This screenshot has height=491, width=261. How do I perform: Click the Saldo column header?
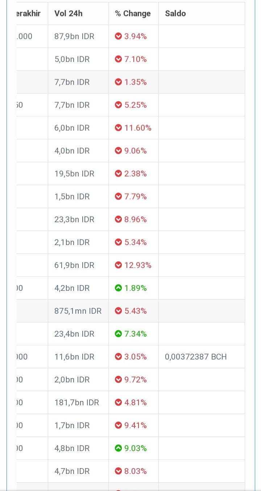(x=175, y=13)
